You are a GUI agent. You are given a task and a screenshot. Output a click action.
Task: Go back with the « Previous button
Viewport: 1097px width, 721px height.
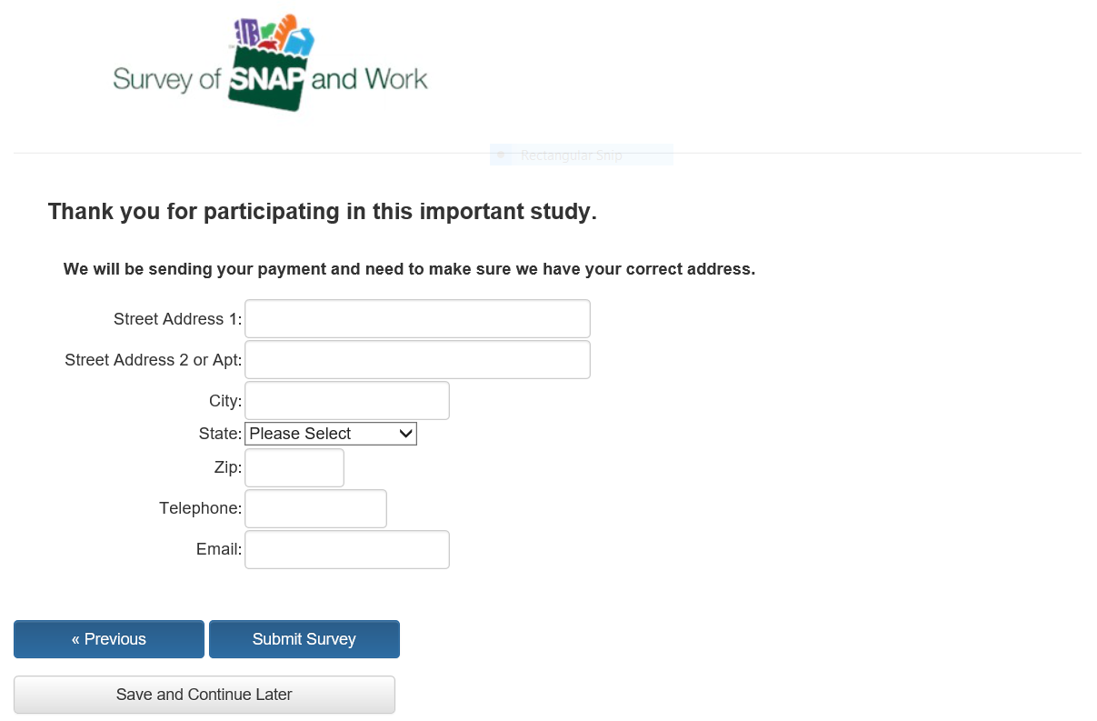(109, 639)
